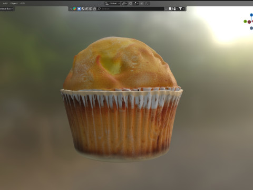This screenshot has height=190, width=253.
Task: Click the dark red center gizmo circle
Action: (x=249, y=22)
